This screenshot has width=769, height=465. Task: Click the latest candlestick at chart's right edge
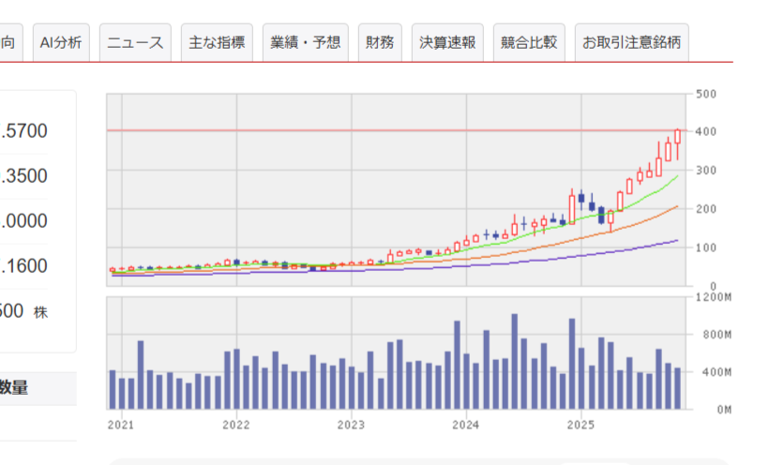[677, 137]
